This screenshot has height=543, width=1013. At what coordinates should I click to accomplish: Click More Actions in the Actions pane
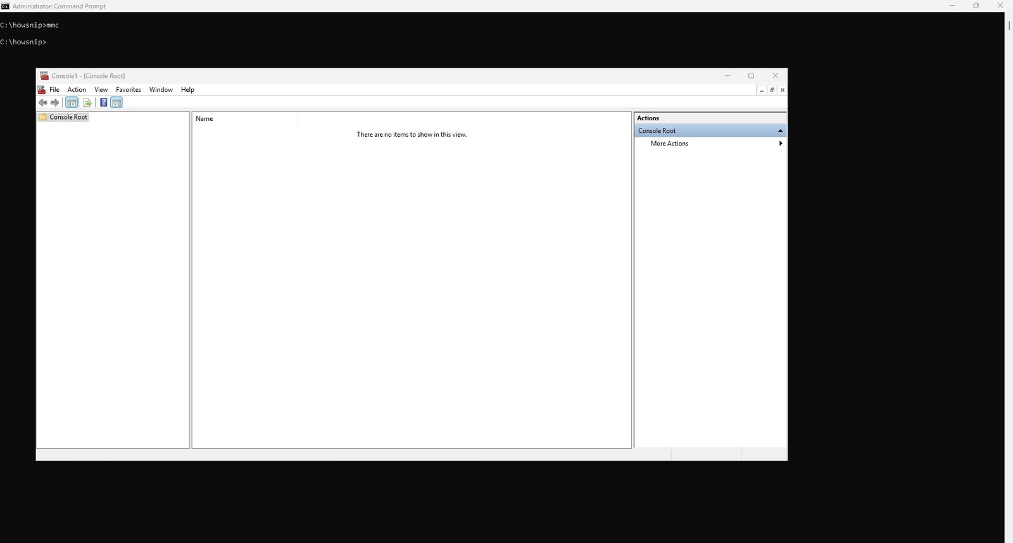(x=669, y=144)
